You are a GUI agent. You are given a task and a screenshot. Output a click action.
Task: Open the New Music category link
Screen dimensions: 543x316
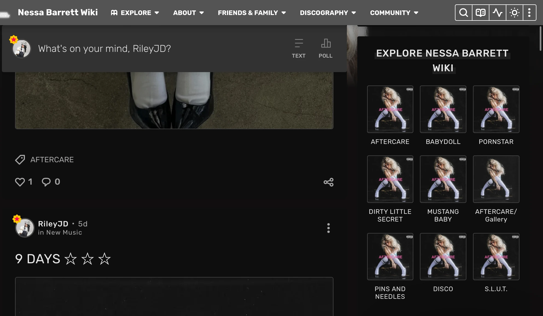[64, 232]
